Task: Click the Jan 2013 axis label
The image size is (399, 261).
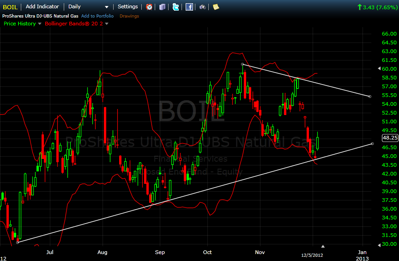Action: [362, 255]
